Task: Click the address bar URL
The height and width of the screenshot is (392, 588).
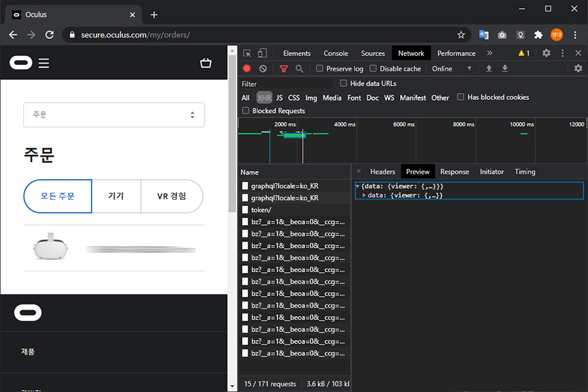Action: point(135,35)
